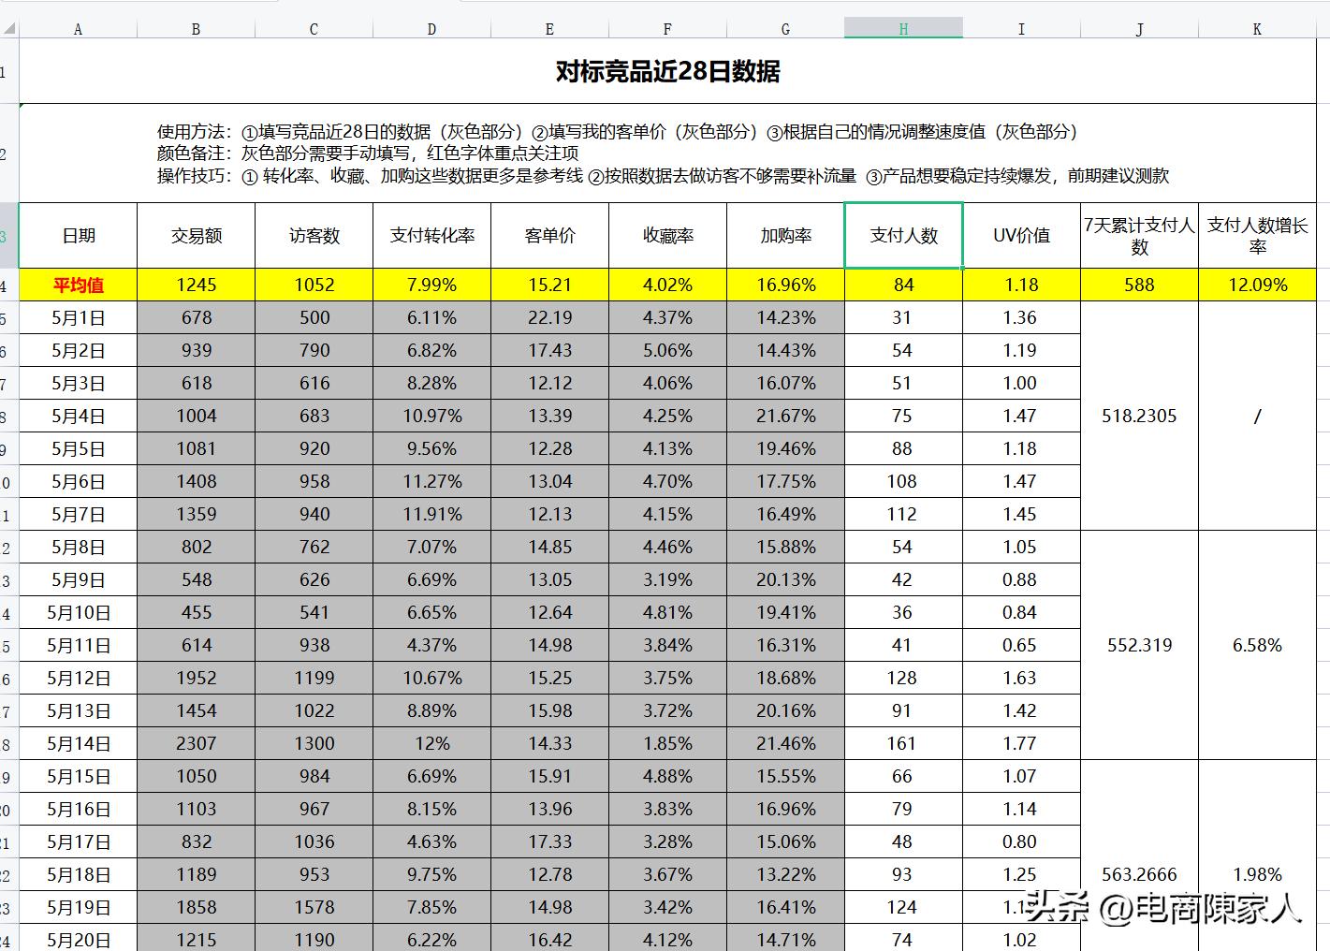Screen dimensions: 1330x951
Task: Click the 交易额 column title cell
Action: pos(196,236)
